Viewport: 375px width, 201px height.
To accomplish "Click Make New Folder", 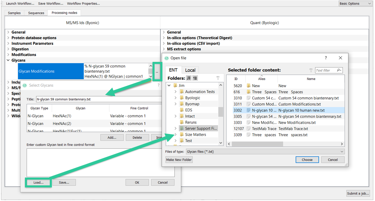I will pyautogui.click(x=179, y=160).
